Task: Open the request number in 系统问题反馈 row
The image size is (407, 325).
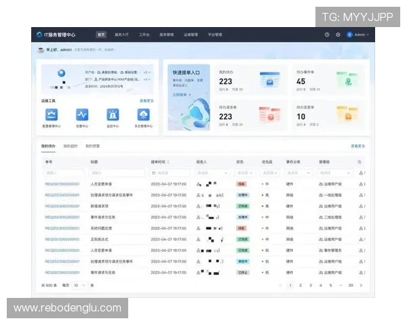Action: tap(62, 228)
